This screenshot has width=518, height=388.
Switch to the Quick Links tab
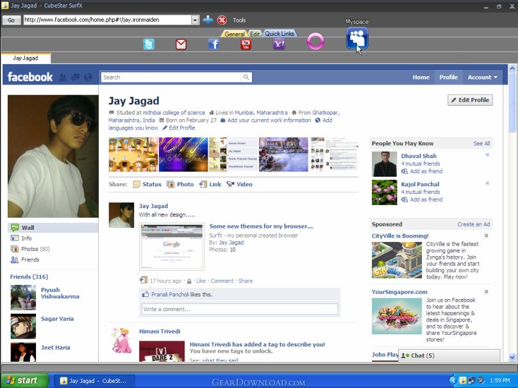pos(280,33)
